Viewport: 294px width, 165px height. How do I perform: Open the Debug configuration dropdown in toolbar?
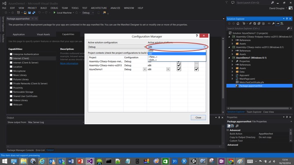click(x=88, y=13)
